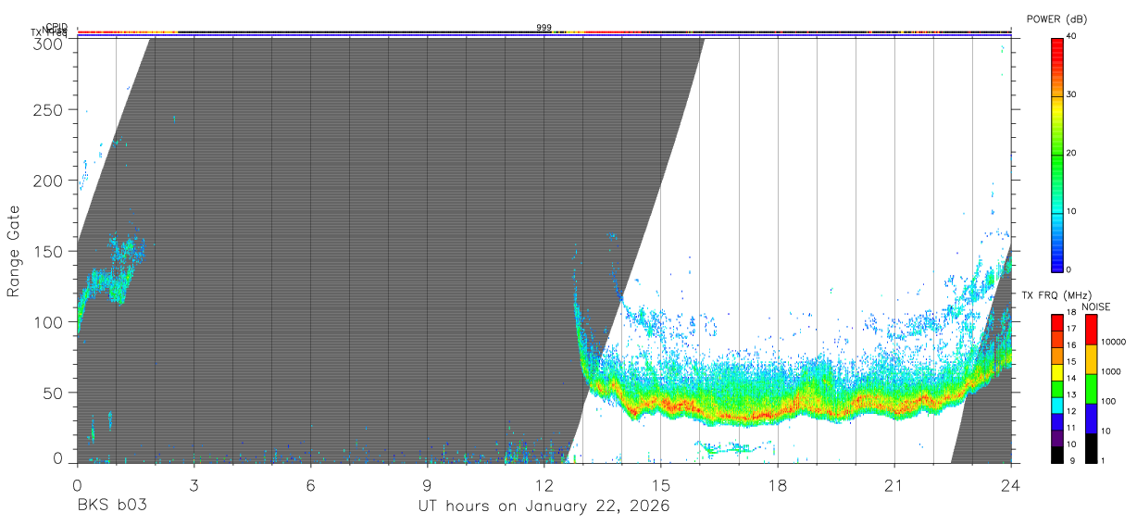
Task: Click the 21 hour tick label
Action: [894, 484]
